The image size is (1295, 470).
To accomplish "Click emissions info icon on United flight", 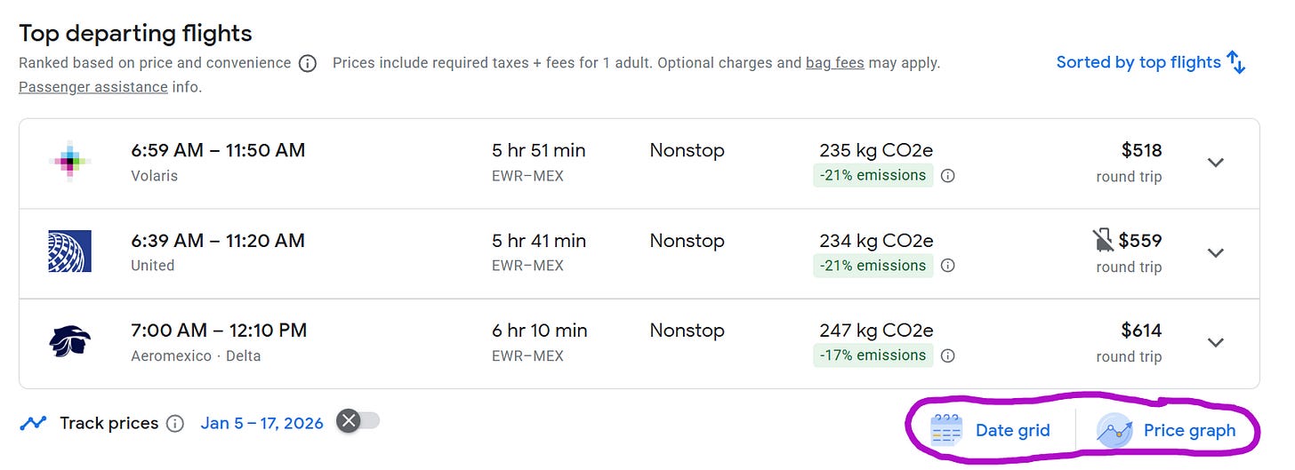I will tap(948, 266).
